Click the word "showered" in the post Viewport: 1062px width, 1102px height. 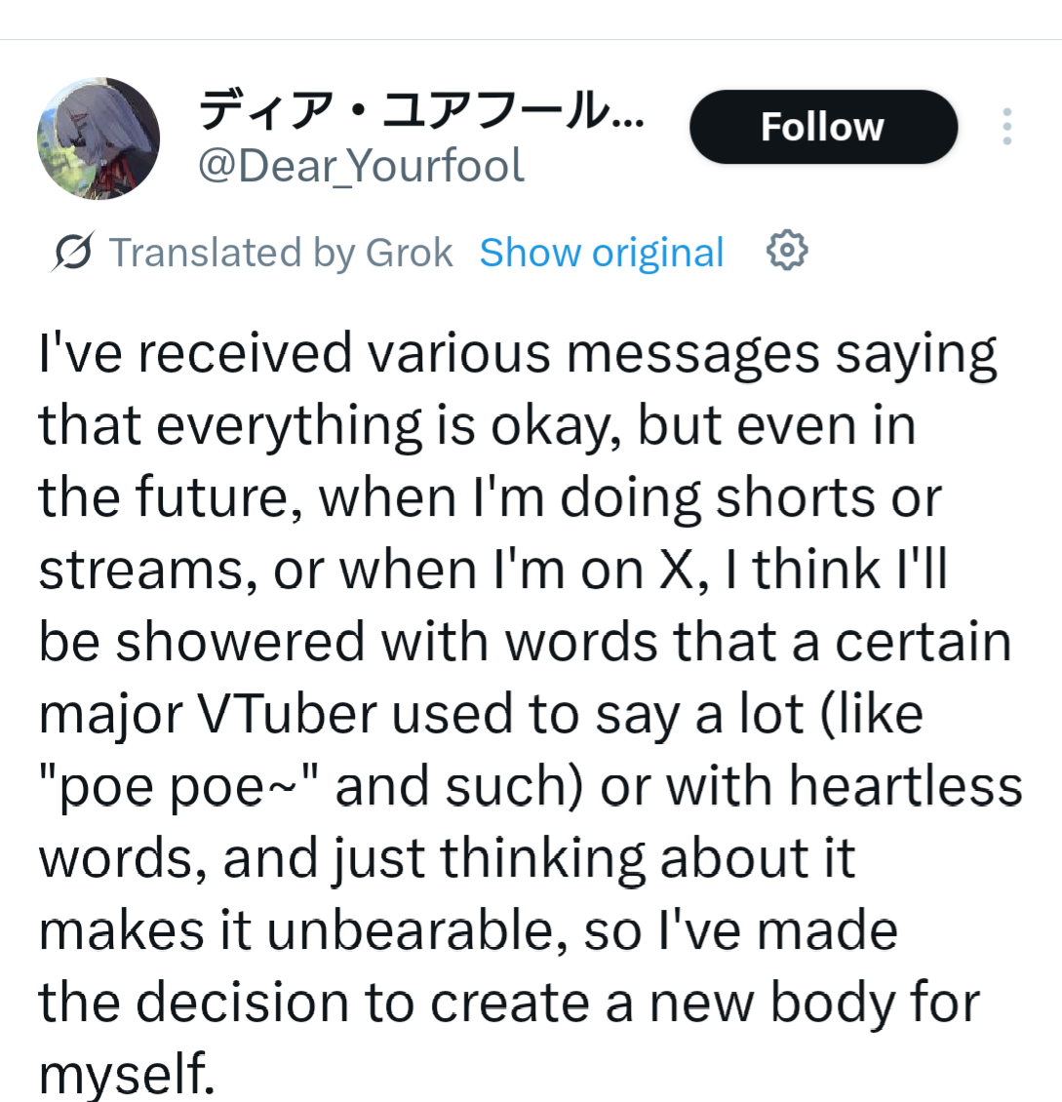(252, 642)
